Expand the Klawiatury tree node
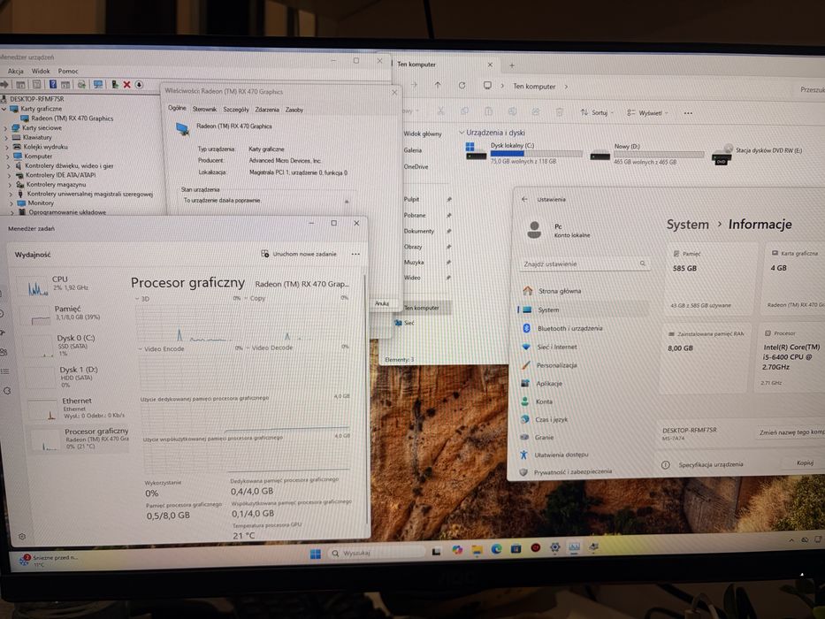The height and width of the screenshot is (619, 825). [x=6, y=137]
